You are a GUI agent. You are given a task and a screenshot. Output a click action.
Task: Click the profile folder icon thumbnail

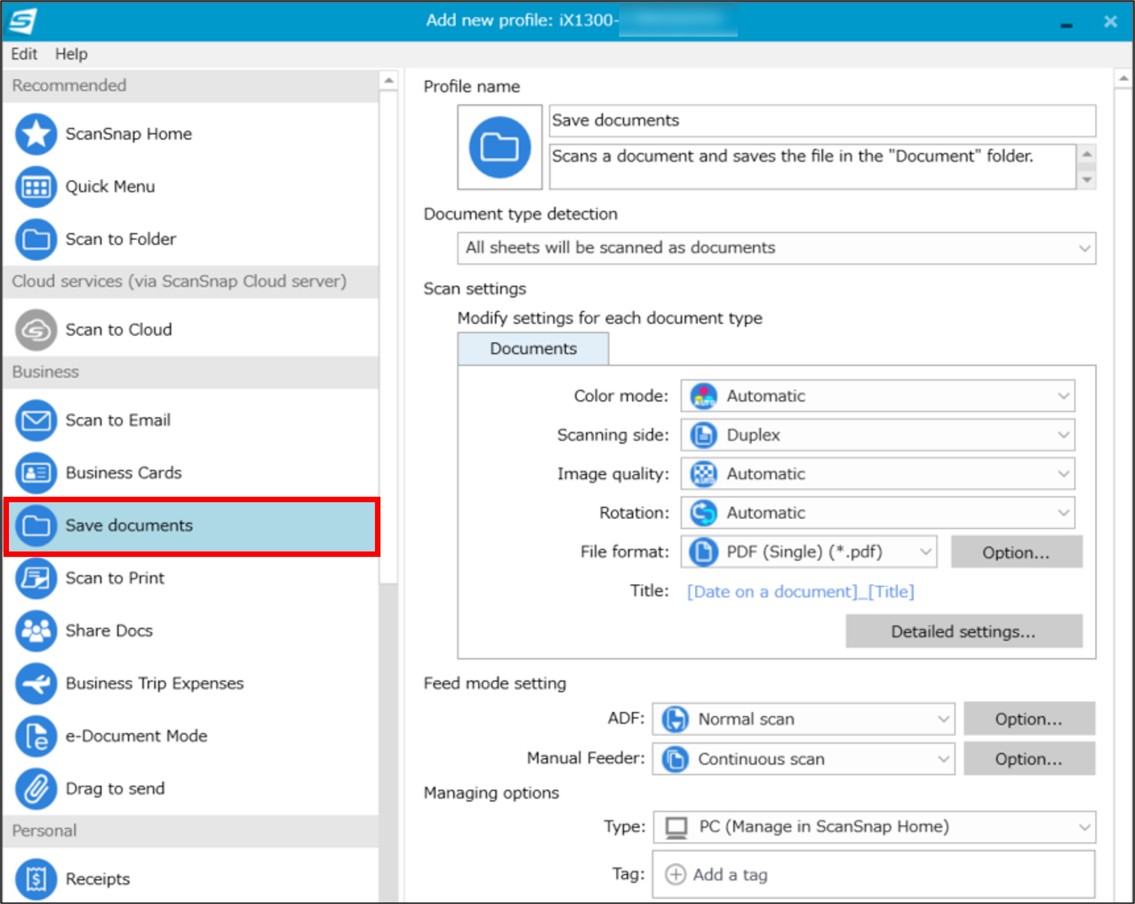[x=499, y=147]
